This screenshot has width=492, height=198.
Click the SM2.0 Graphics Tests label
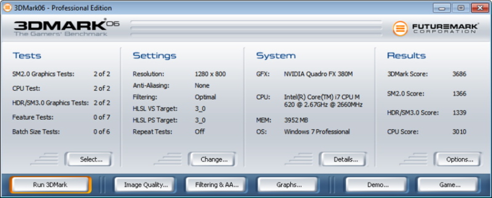coord(43,74)
